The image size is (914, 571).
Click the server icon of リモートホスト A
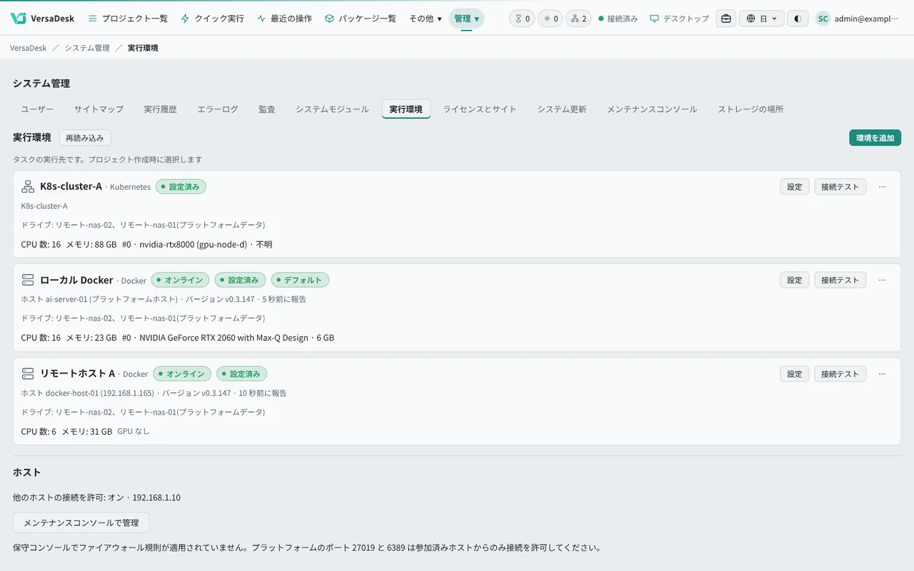point(28,373)
